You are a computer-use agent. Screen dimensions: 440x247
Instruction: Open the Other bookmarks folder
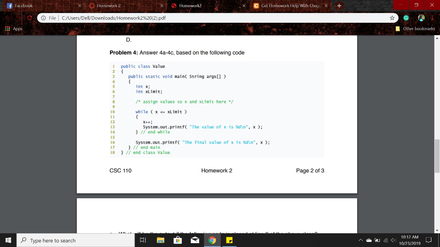(415, 29)
